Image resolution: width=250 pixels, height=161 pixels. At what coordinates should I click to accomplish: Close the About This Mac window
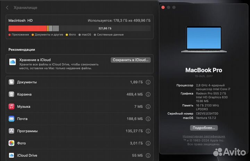click(x=163, y=8)
